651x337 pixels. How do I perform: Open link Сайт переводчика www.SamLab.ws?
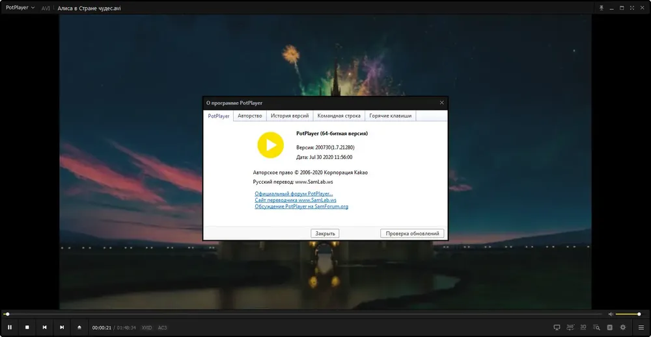[296, 200]
